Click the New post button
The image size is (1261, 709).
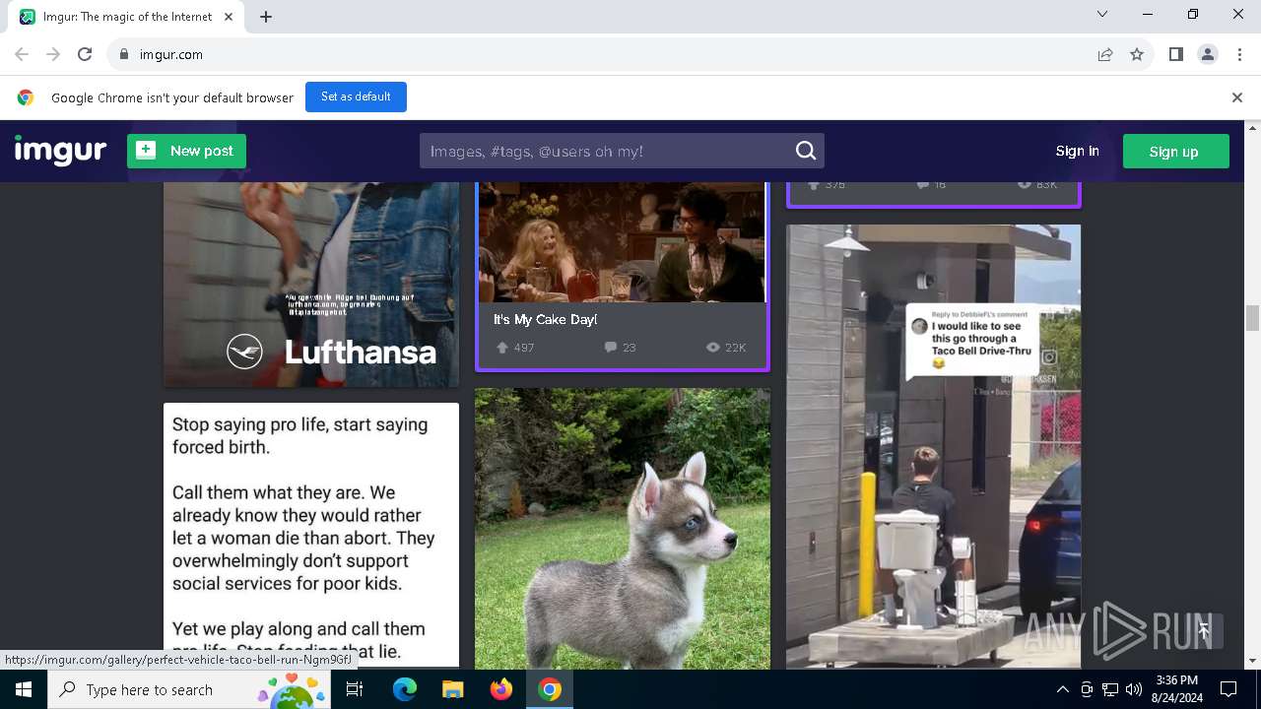(186, 151)
